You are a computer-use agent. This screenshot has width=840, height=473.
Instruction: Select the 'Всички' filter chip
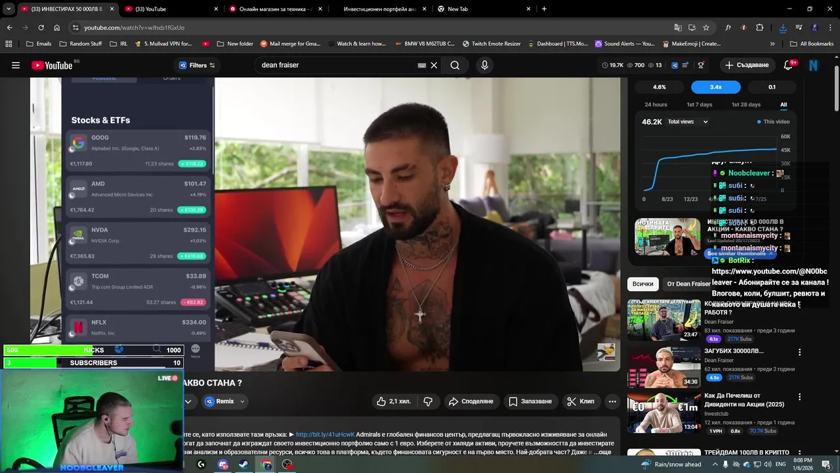click(642, 284)
